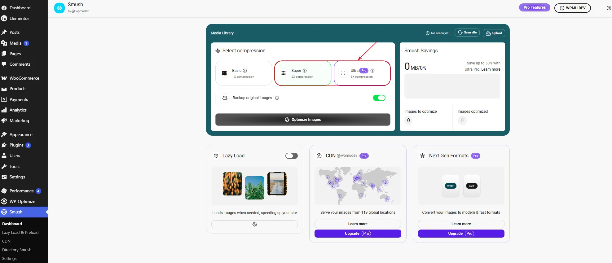Click the Backup original images info icon
This screenshot has height=263, width=612.
click(x=277, y=98)
